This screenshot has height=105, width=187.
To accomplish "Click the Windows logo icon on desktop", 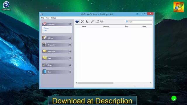I will pyautogui.click(x=179, y=7).
